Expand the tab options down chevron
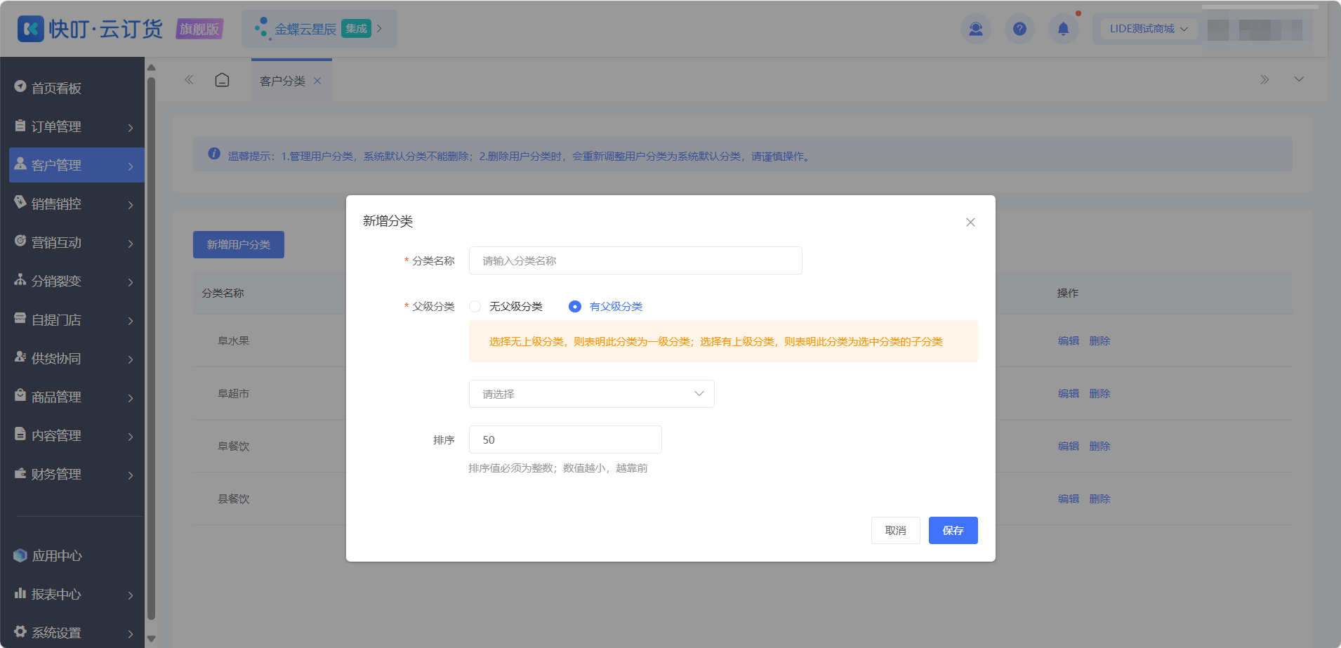Image resolution: width=1341 pixels, height=648 pixels. [x=1299, y=79]
